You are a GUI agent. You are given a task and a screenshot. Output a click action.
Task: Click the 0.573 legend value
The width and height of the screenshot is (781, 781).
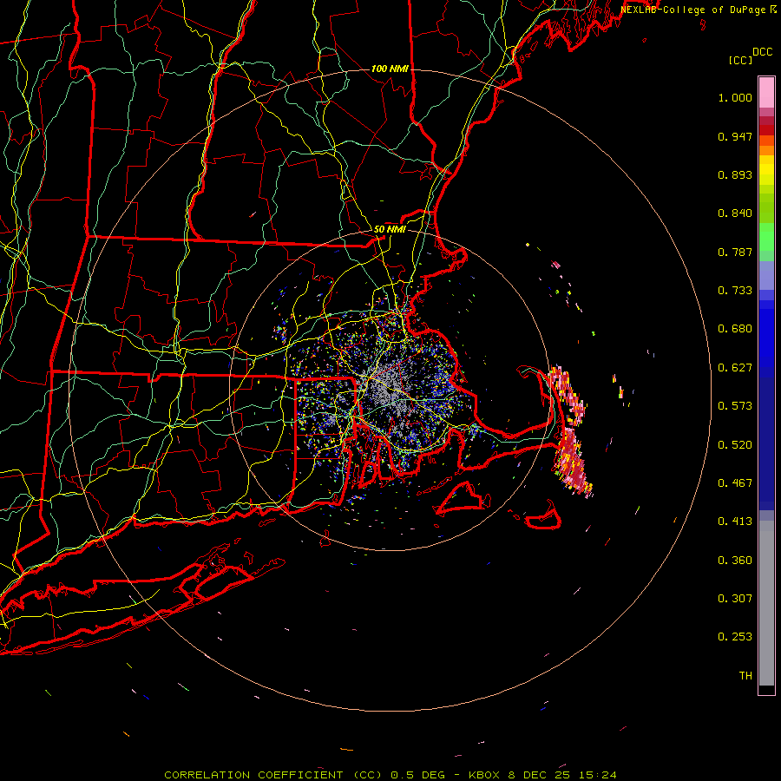(x=735, y=406)
